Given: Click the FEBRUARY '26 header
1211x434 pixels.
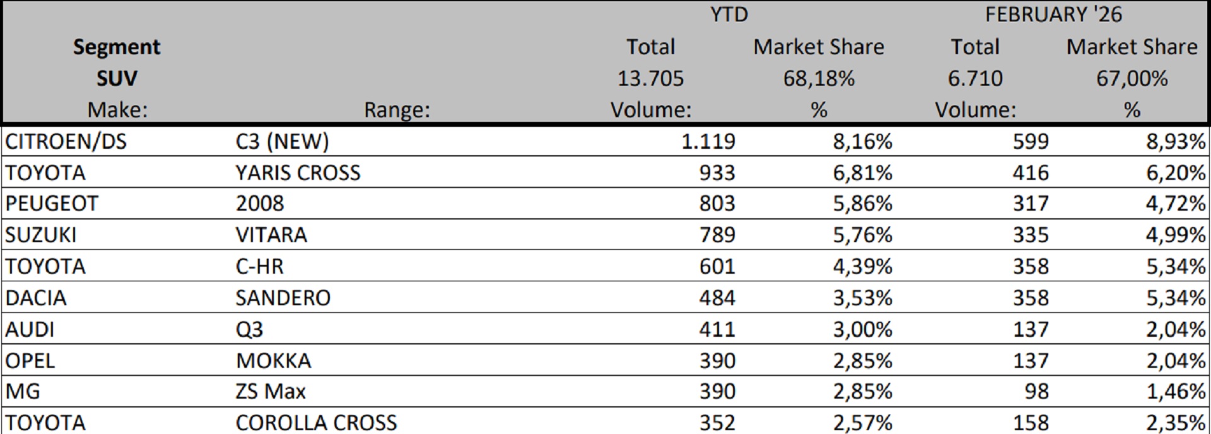Looking at the screenshot, I should tap(1053, 15).
